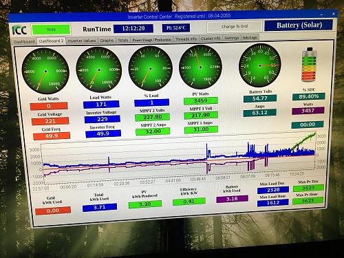The height and width of the screenshot is (258, 344).
Task: Click the Battery (Solar) mode indicator
Action: pos(299,25)
